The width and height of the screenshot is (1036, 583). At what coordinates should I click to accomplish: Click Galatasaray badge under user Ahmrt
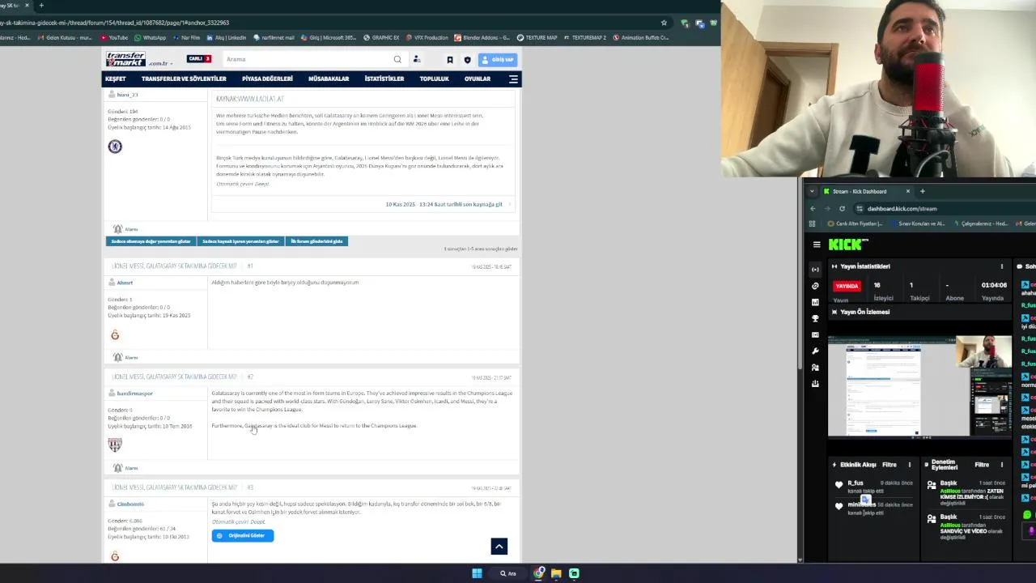click(115, 335)
